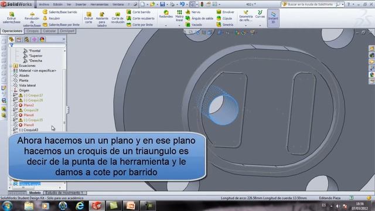Click the Curvas tool
Viewport: 375px width, 211px height.
click(260, 14)
